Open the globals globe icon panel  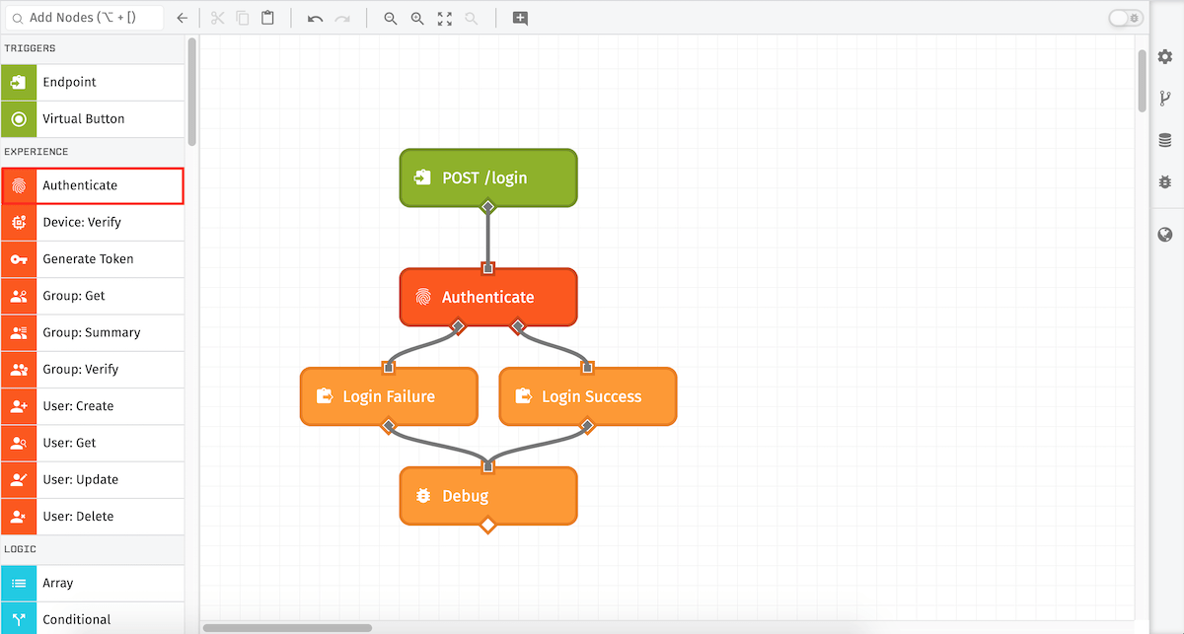(x=1165, y=235)
